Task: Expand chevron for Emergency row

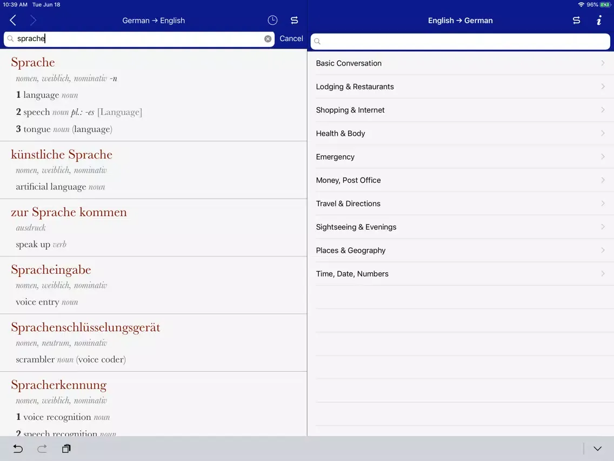Action: coord(603,157)
